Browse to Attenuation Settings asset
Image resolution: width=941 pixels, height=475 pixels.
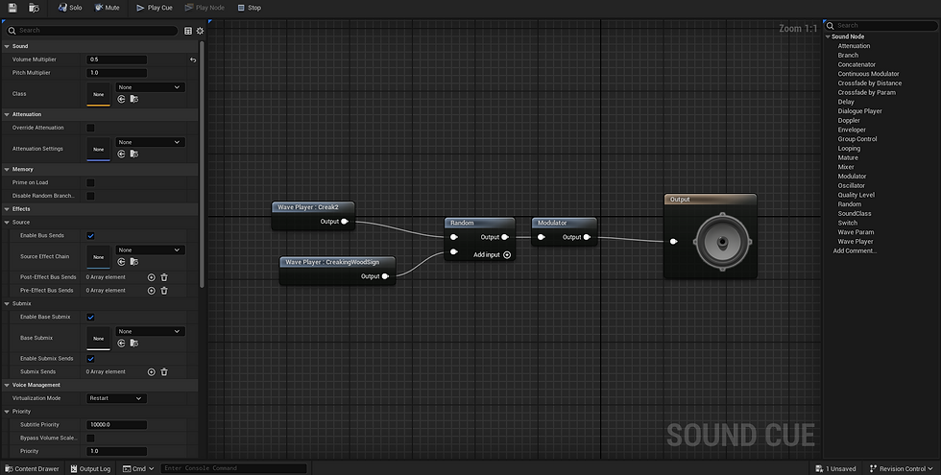(133, 154)
